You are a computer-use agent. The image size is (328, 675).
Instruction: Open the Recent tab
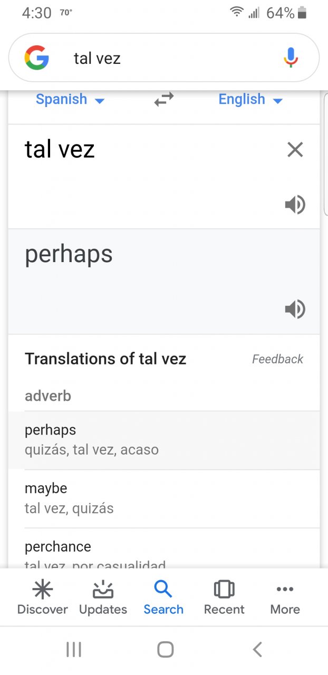[x=224, y=598]
